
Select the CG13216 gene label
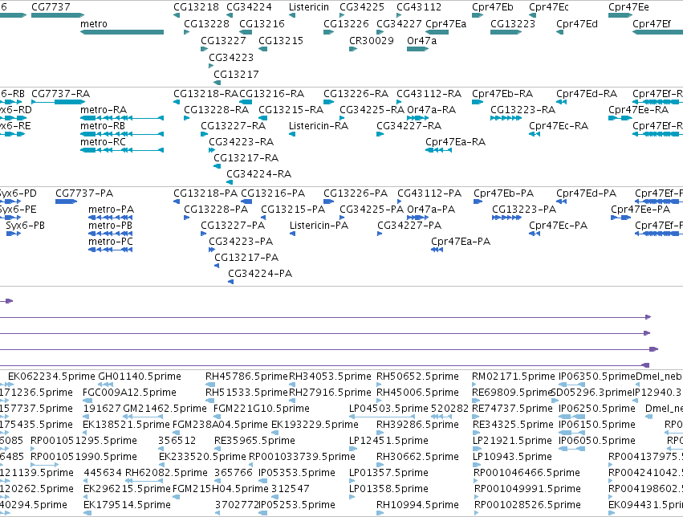coord(262,24)
